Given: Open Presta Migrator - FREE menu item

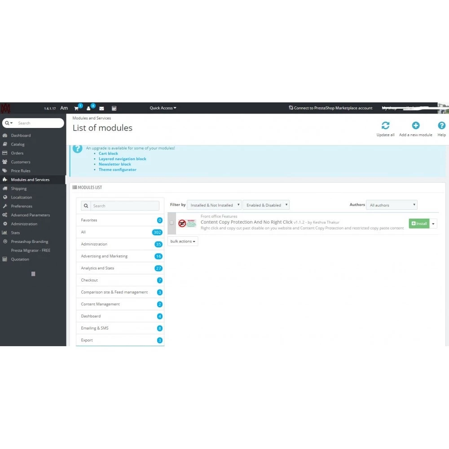Looking at the screenshot, I should [33, 251].
